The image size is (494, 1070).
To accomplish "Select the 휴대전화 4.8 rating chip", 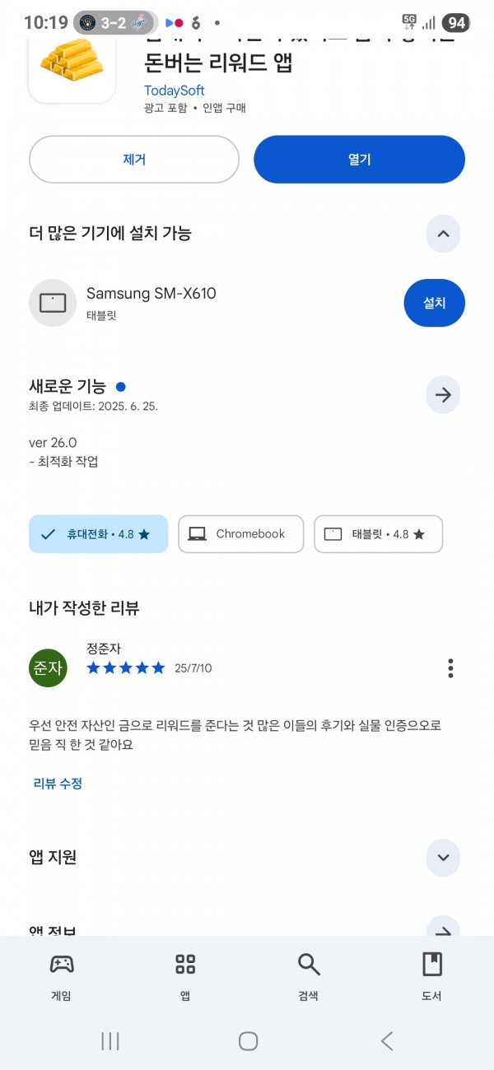I will click(x=98, y=534).
